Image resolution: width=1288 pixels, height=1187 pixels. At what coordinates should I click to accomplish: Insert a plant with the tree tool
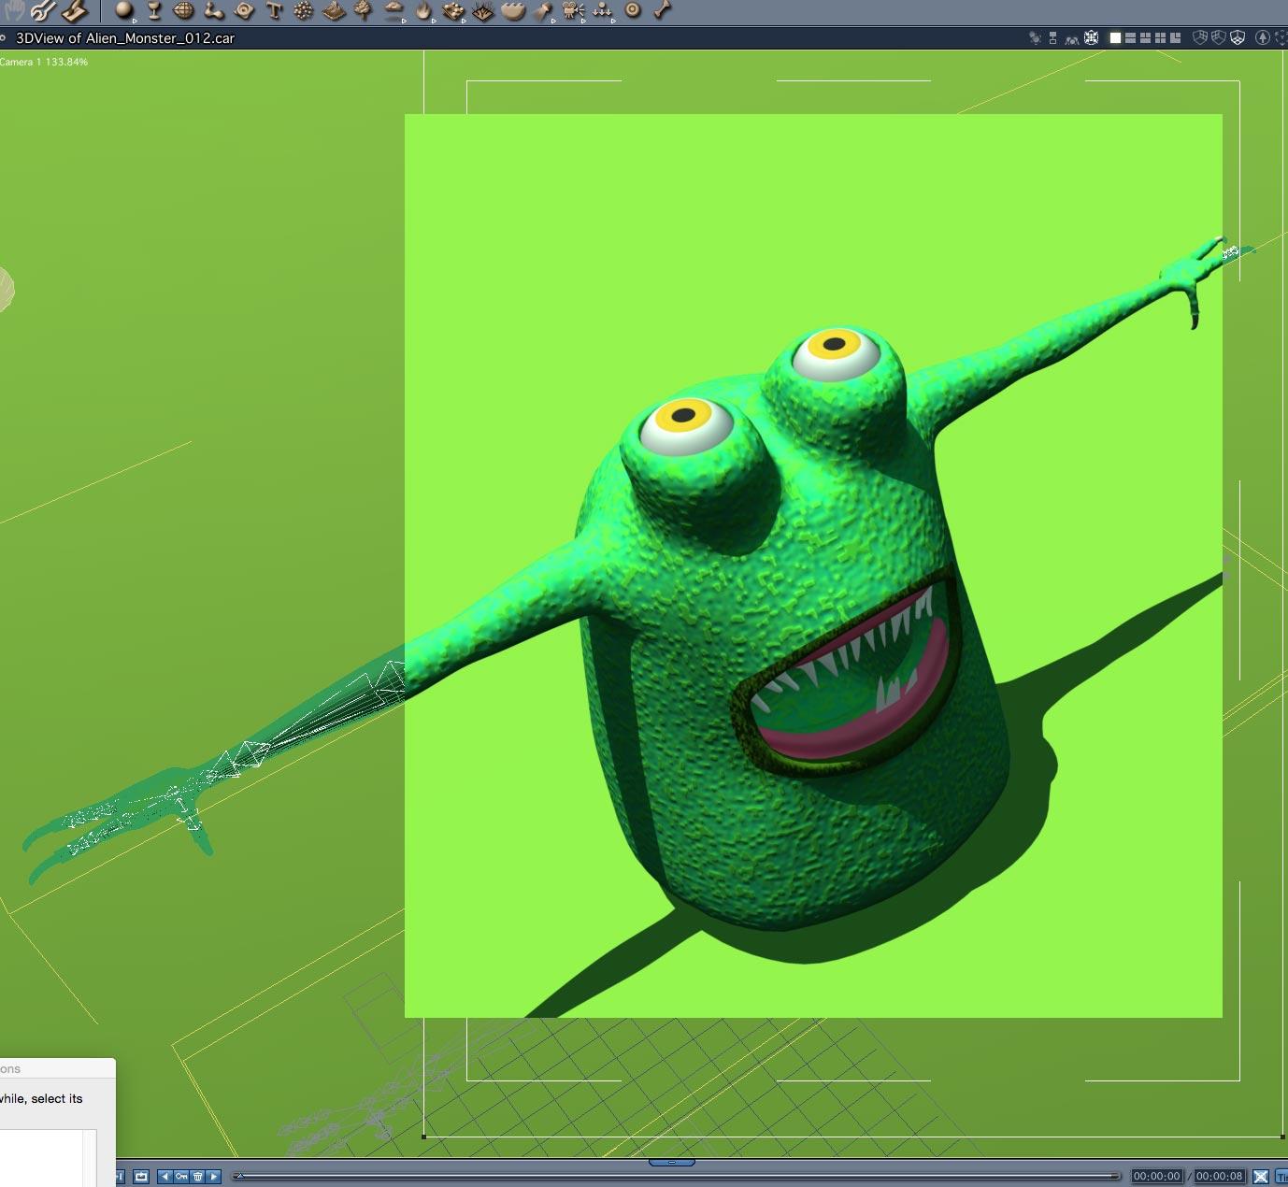tap(364, 11)
